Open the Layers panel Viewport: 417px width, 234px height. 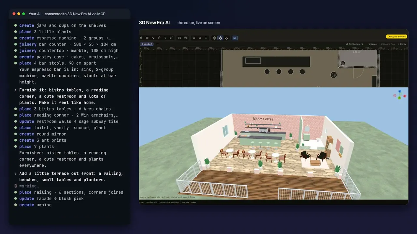point(373,44)
